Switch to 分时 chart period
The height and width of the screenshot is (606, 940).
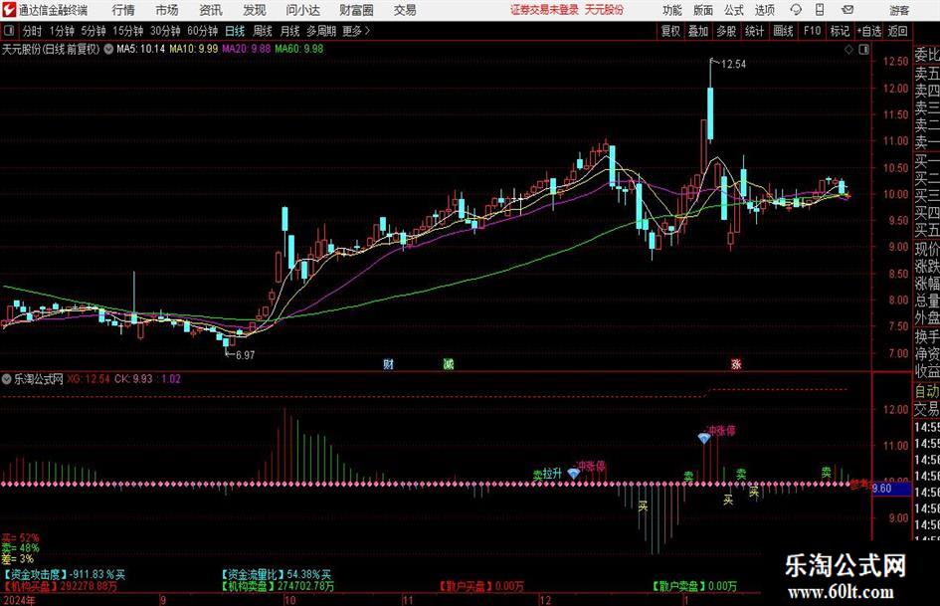pyautogui.click(x=33, y=31)
